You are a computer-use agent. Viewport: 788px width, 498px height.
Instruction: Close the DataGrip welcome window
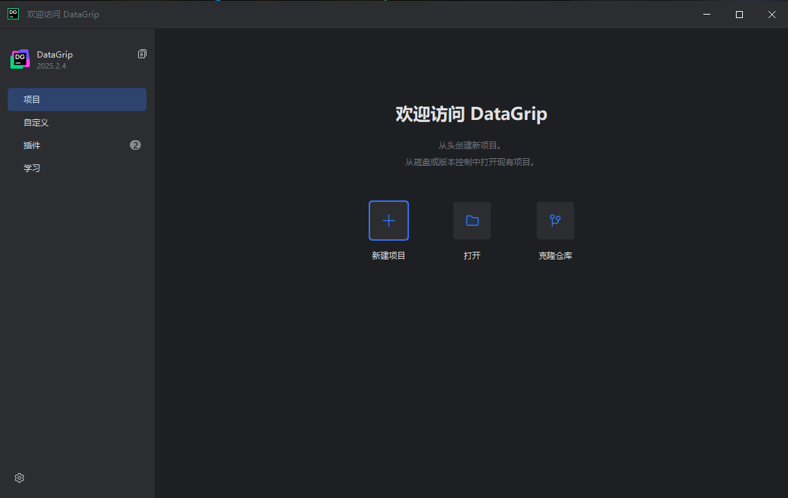772,14
